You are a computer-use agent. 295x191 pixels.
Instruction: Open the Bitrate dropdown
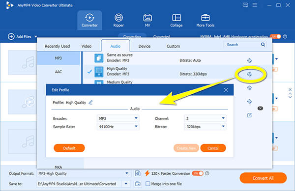pos(205,127)
